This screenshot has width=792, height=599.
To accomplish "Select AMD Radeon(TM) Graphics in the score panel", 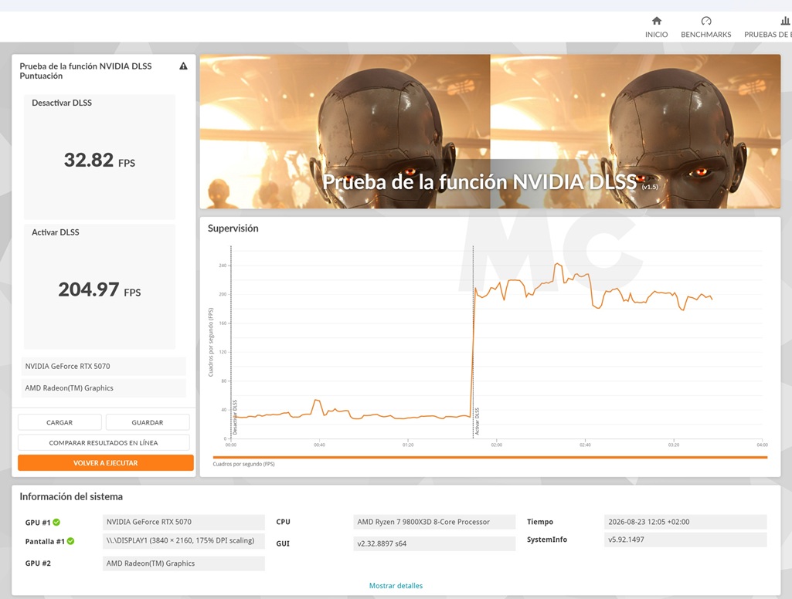I will point(104,388).
